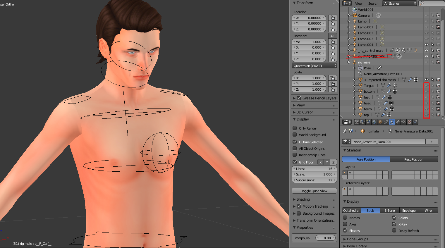Image resolution: width=445 pixels, height=248 pixels.
Task: Select Octahedral bone display type
Action: [x=351, y=211]
